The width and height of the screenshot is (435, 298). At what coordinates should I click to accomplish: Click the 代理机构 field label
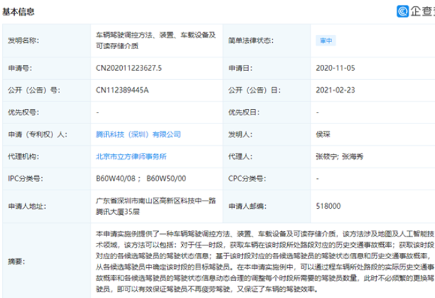coord(24,156)
